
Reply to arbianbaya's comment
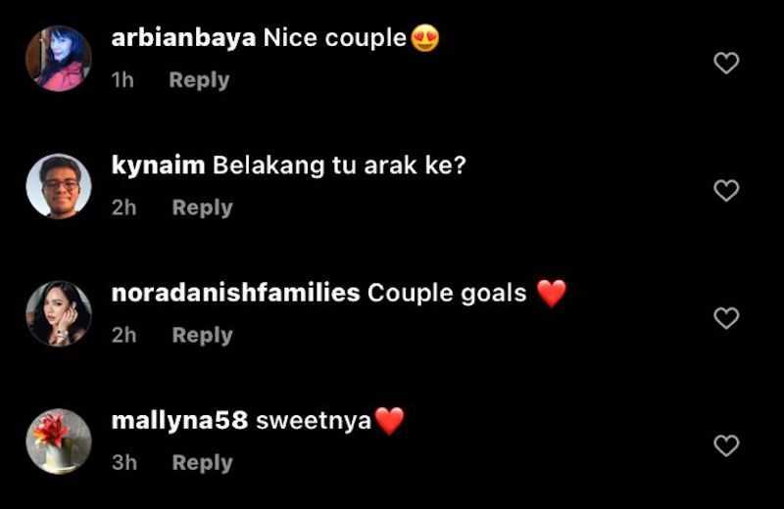point(199,80)
